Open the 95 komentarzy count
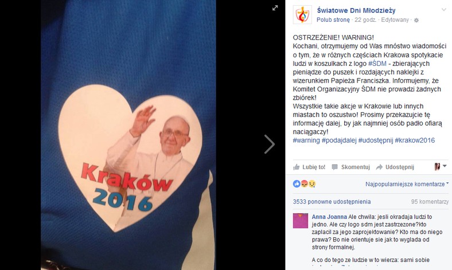 (x=430, y=202)
